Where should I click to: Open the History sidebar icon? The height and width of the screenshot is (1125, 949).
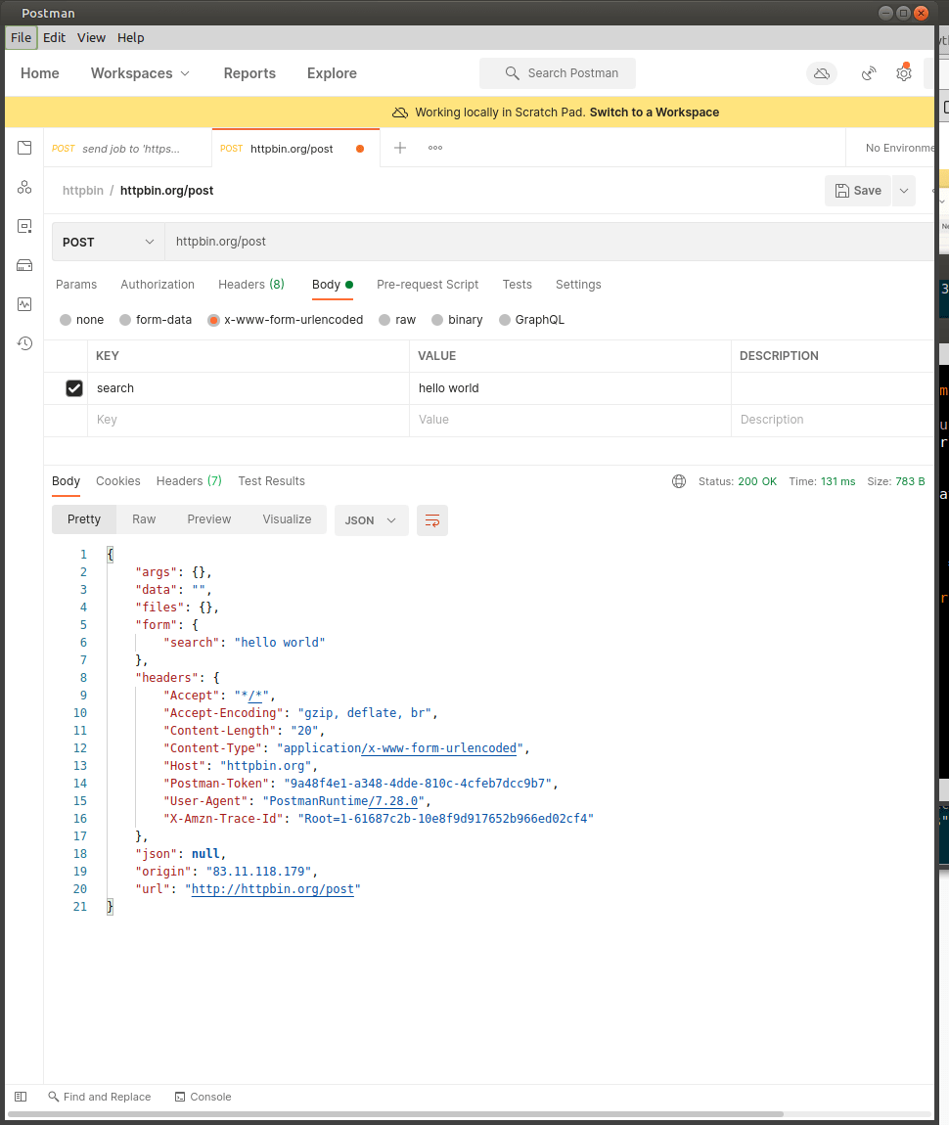[24, 343]
